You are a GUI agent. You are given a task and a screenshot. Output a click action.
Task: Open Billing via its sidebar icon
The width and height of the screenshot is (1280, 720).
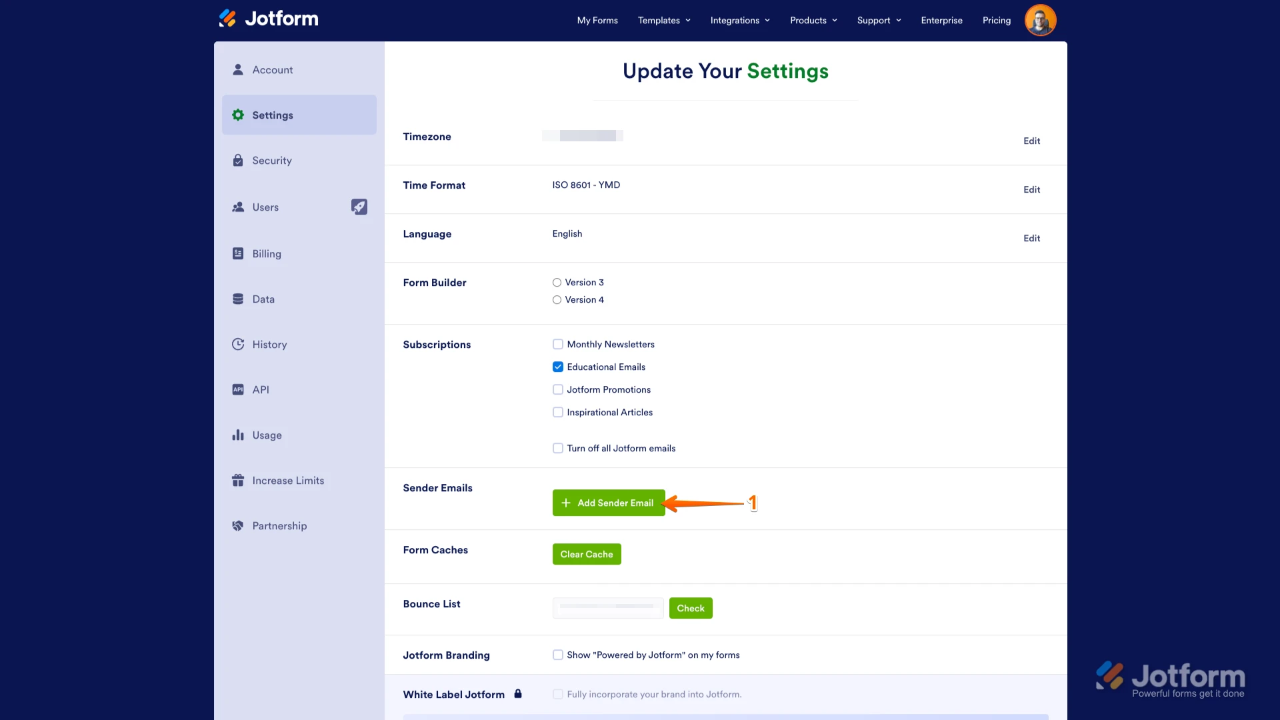click(238, 253)
